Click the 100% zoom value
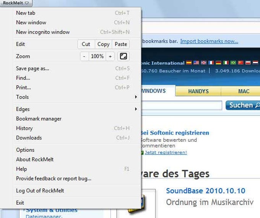The width and height of the screenshot is (260, 218). pyautogui.click(x=97, y=56)
